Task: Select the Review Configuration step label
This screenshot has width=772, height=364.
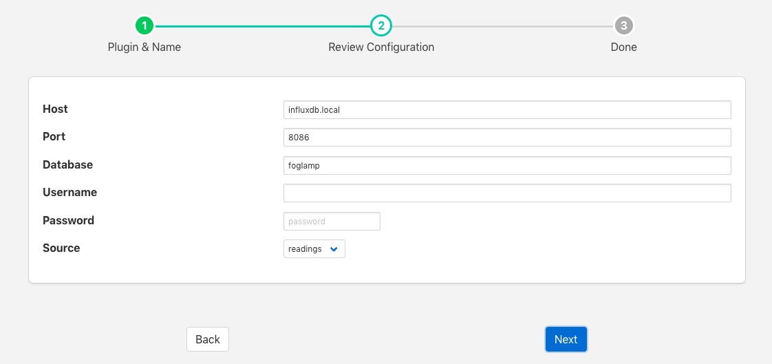Action: pyautogui.click(x=381, y=47)
